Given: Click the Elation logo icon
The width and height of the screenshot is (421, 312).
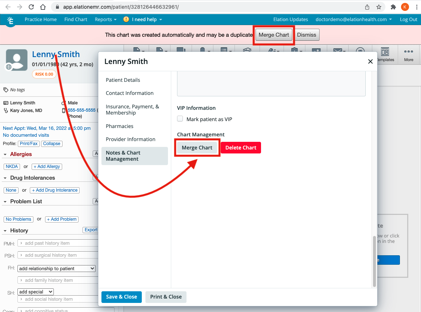Looking at the screenshot, I should click(x=11, y=21).
